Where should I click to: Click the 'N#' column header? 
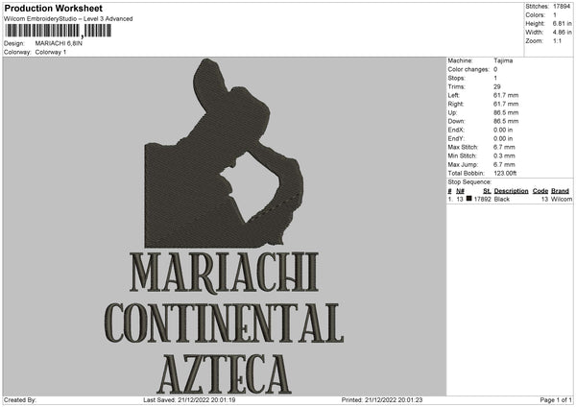click(460, 191)
